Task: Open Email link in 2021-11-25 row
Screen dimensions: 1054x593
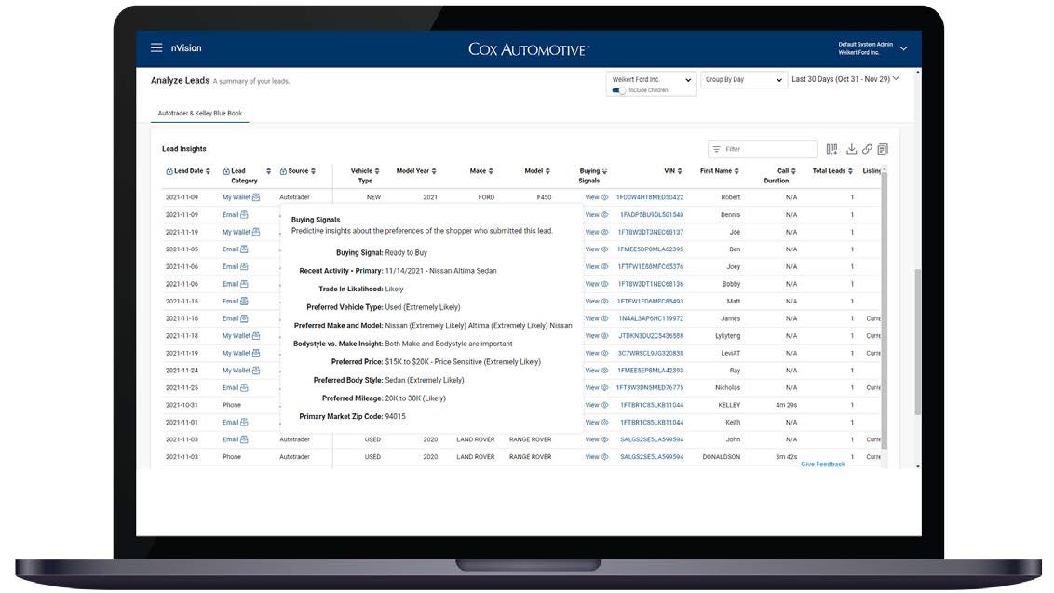Action: pyautogui.click(x=231, y=388)
